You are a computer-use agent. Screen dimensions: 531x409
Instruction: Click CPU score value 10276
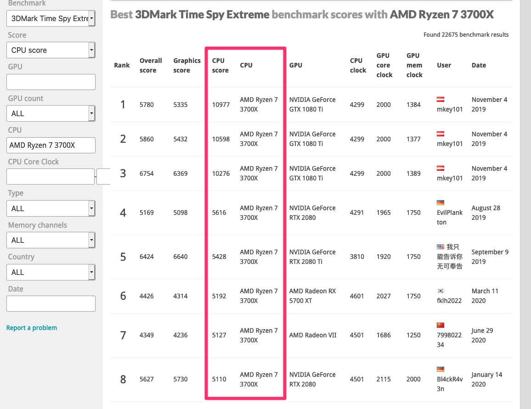[221, 174]
